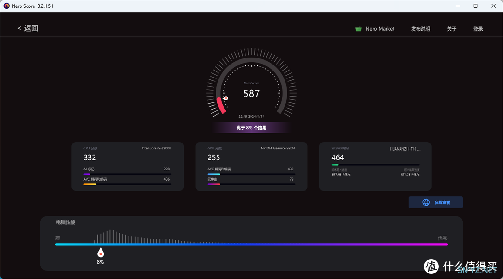Image resolution: width=503 pixels, height=279 pixels.
Task: Click the CPU 分数 heading
Action: click(90, 148)
